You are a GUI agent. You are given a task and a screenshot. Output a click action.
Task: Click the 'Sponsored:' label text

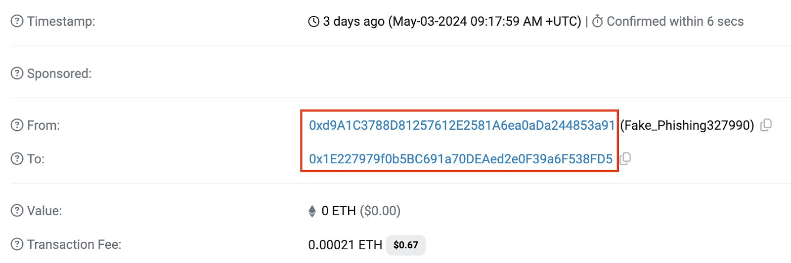pyautogui.click(x=59, y=74)
